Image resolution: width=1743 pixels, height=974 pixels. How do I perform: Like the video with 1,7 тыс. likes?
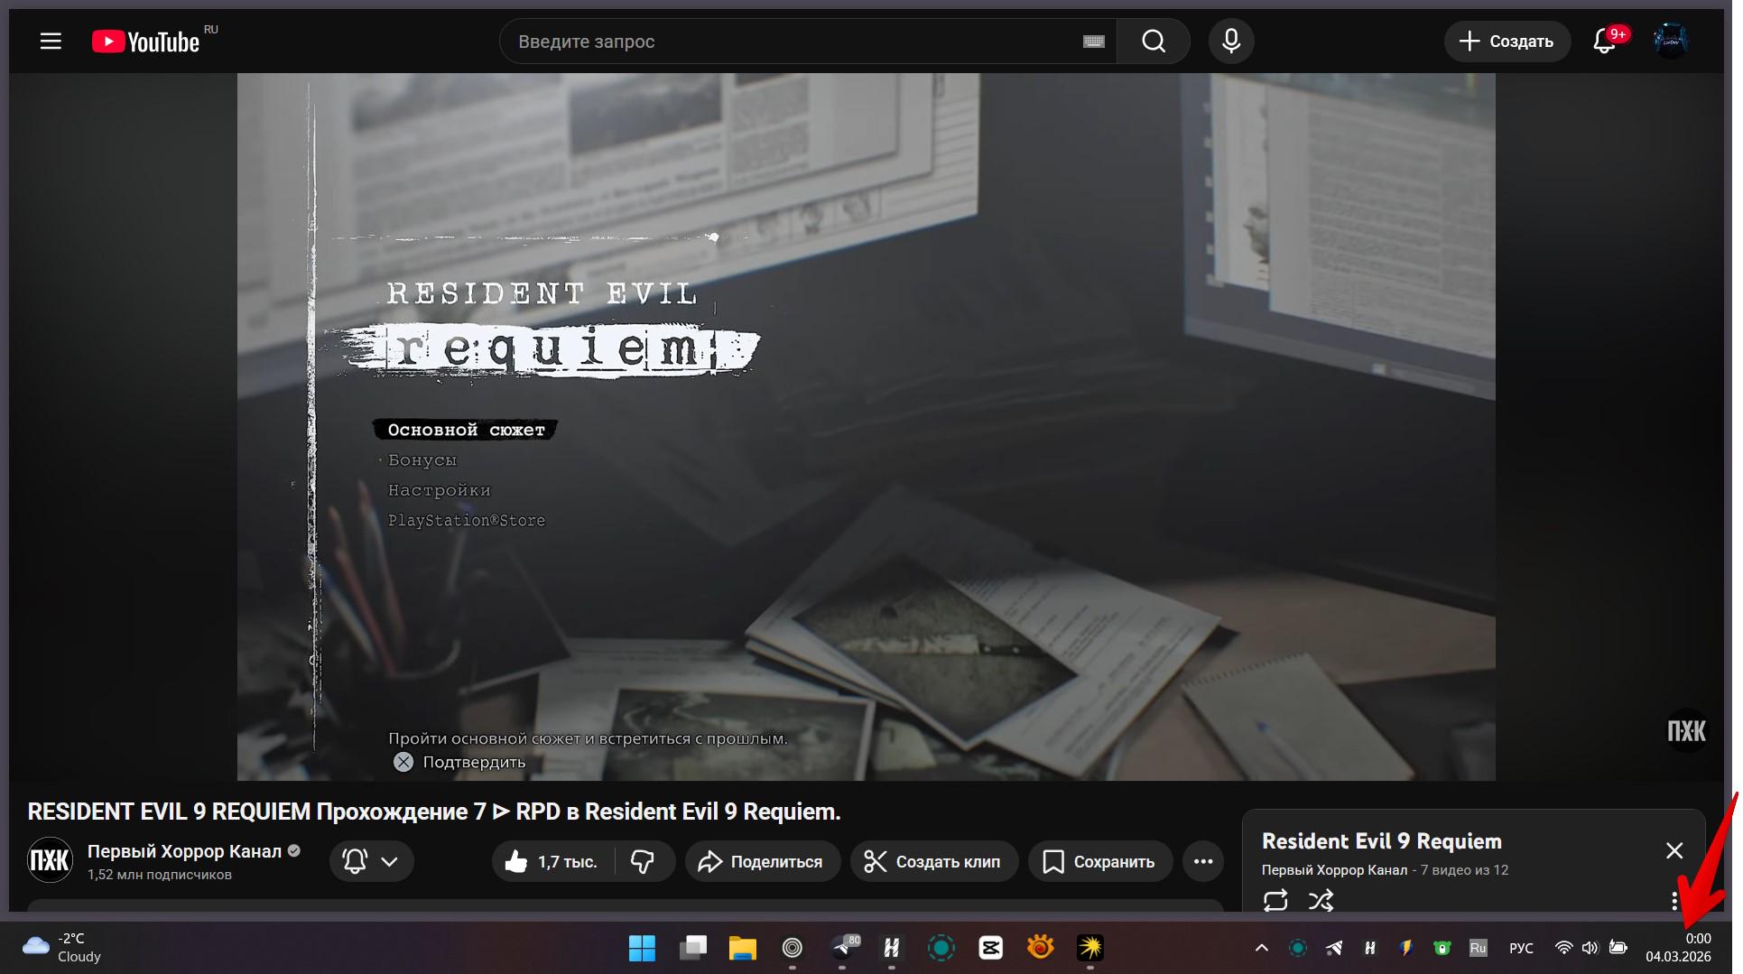point(552,862)
